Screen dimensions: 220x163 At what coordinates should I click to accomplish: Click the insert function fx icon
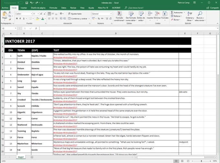[36, 29]
